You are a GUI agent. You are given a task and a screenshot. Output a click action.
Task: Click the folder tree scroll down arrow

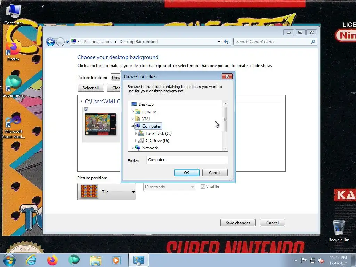tap(225, 148)
